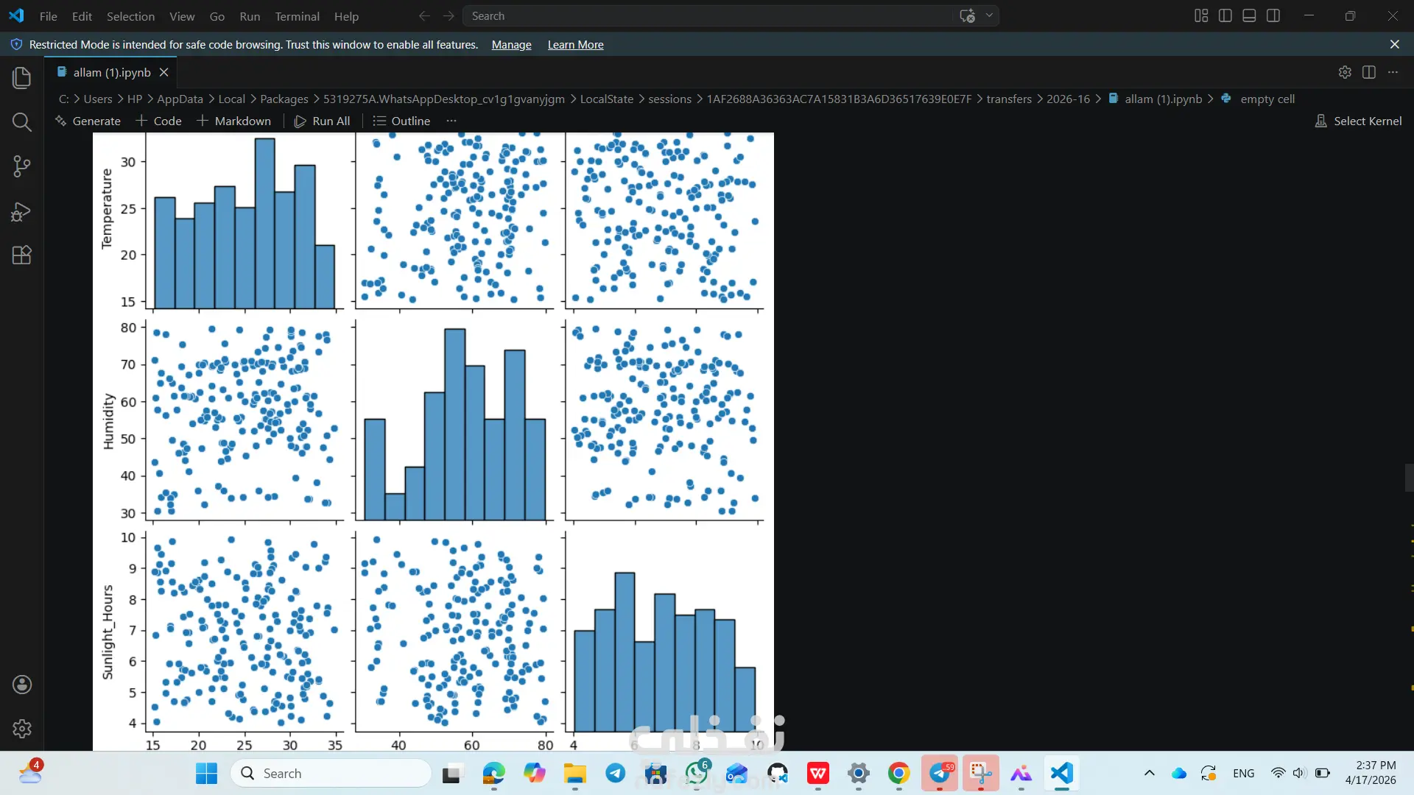Screen dimensions: 1414x795
Task: Open notebook toolbar overflow ellipsis
Action: [x=451, y=121]
